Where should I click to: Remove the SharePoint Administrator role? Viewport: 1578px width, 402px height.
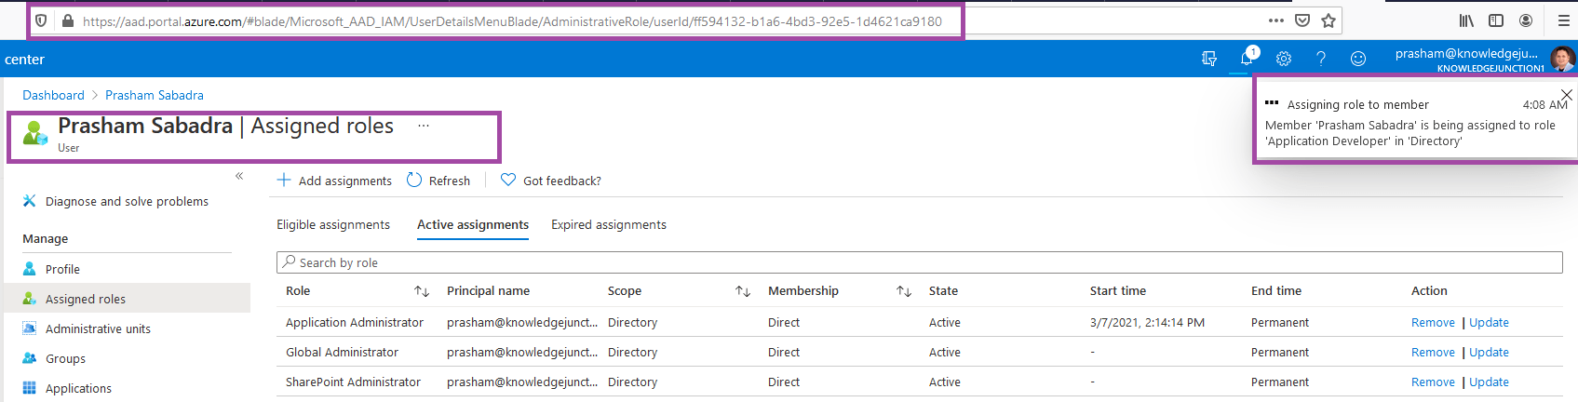tap(1433, 382)
